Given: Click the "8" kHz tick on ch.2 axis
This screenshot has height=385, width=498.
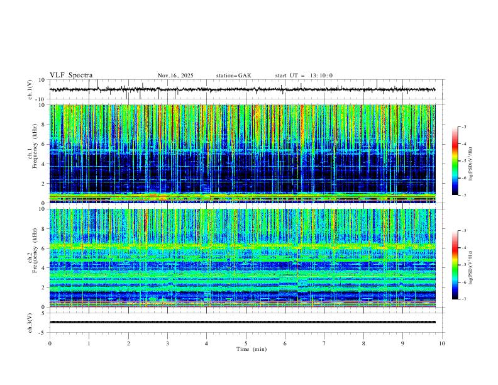Looking at the screenshot, I should (x=44, y=229).
